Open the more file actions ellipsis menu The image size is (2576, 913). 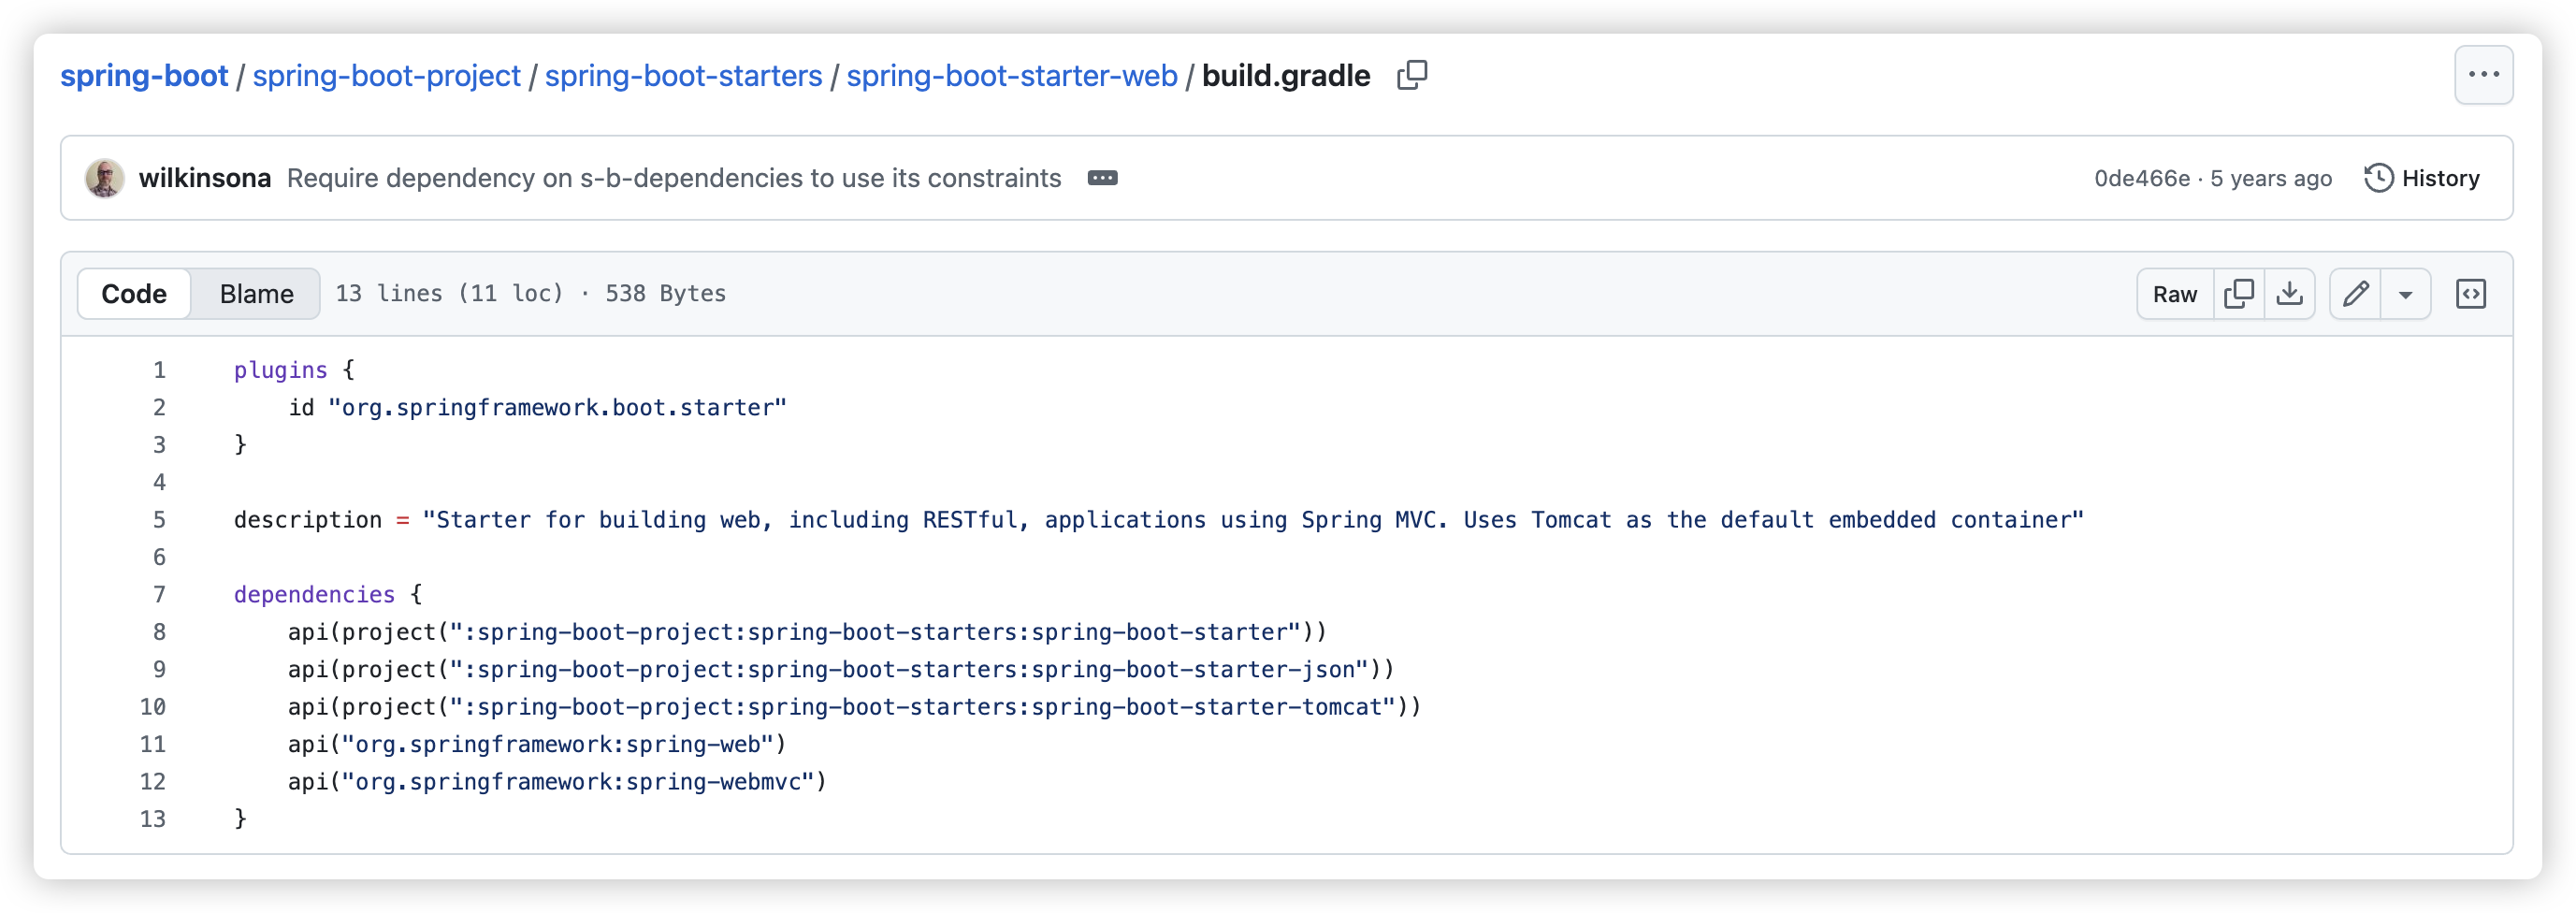[x=2483, y=75]
